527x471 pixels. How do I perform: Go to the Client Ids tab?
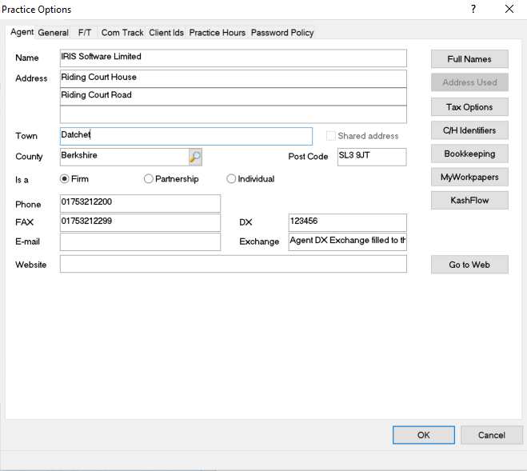point(166,33)
